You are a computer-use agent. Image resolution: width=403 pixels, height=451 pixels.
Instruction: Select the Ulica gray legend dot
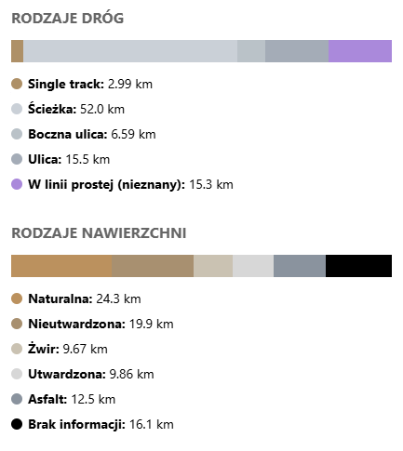(17, 159)
